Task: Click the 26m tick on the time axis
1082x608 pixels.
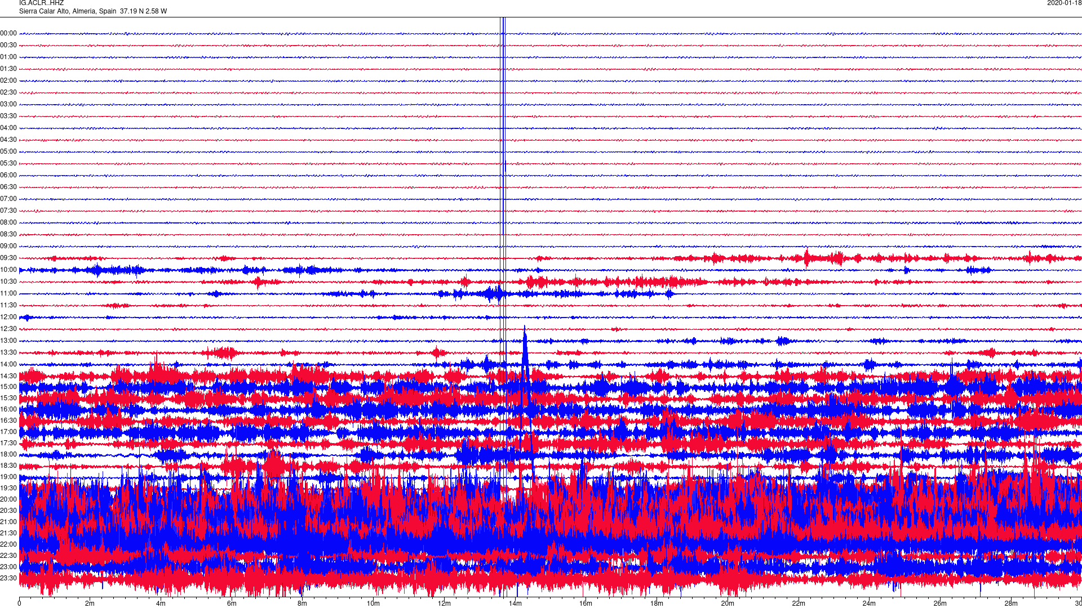Action: 940,603
